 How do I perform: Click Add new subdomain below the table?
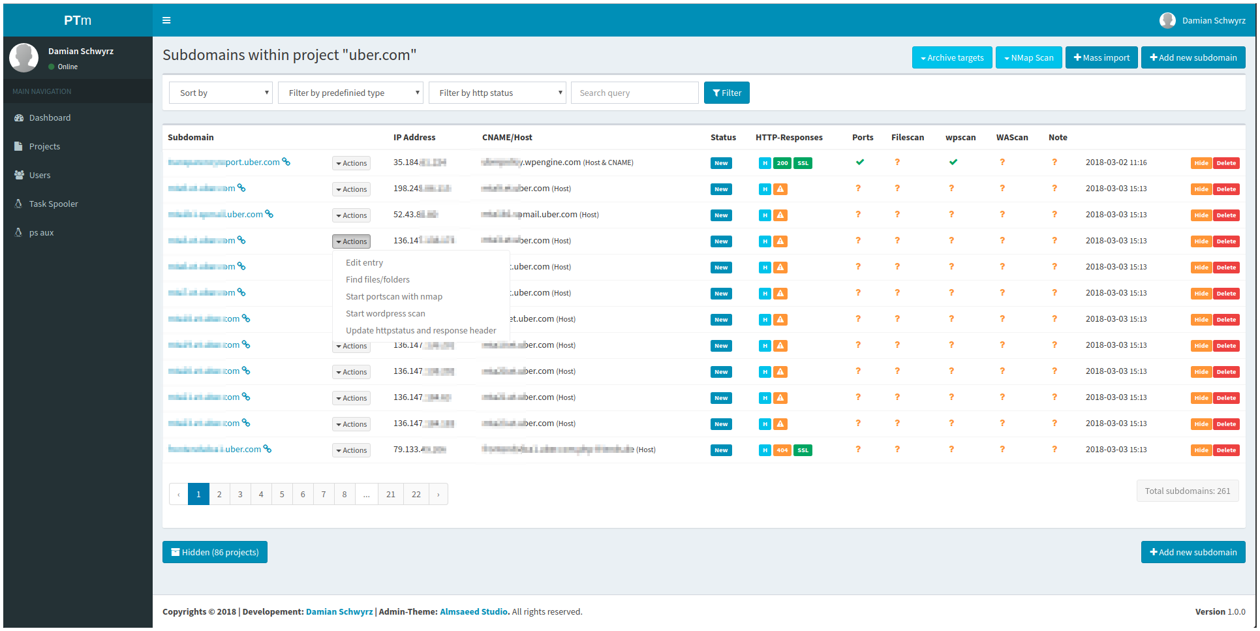[1193, 552]
